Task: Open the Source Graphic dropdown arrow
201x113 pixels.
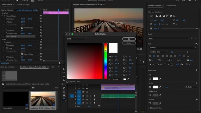Action: (x=15, y=10)
